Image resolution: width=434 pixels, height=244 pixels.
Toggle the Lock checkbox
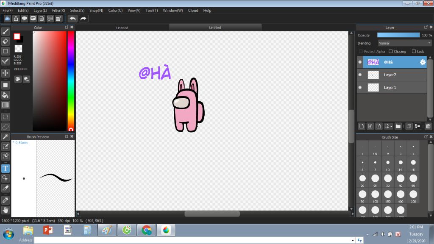[x=414, y=51]
